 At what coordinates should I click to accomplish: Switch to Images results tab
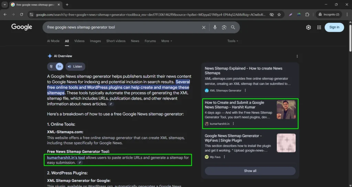(96, 41)
